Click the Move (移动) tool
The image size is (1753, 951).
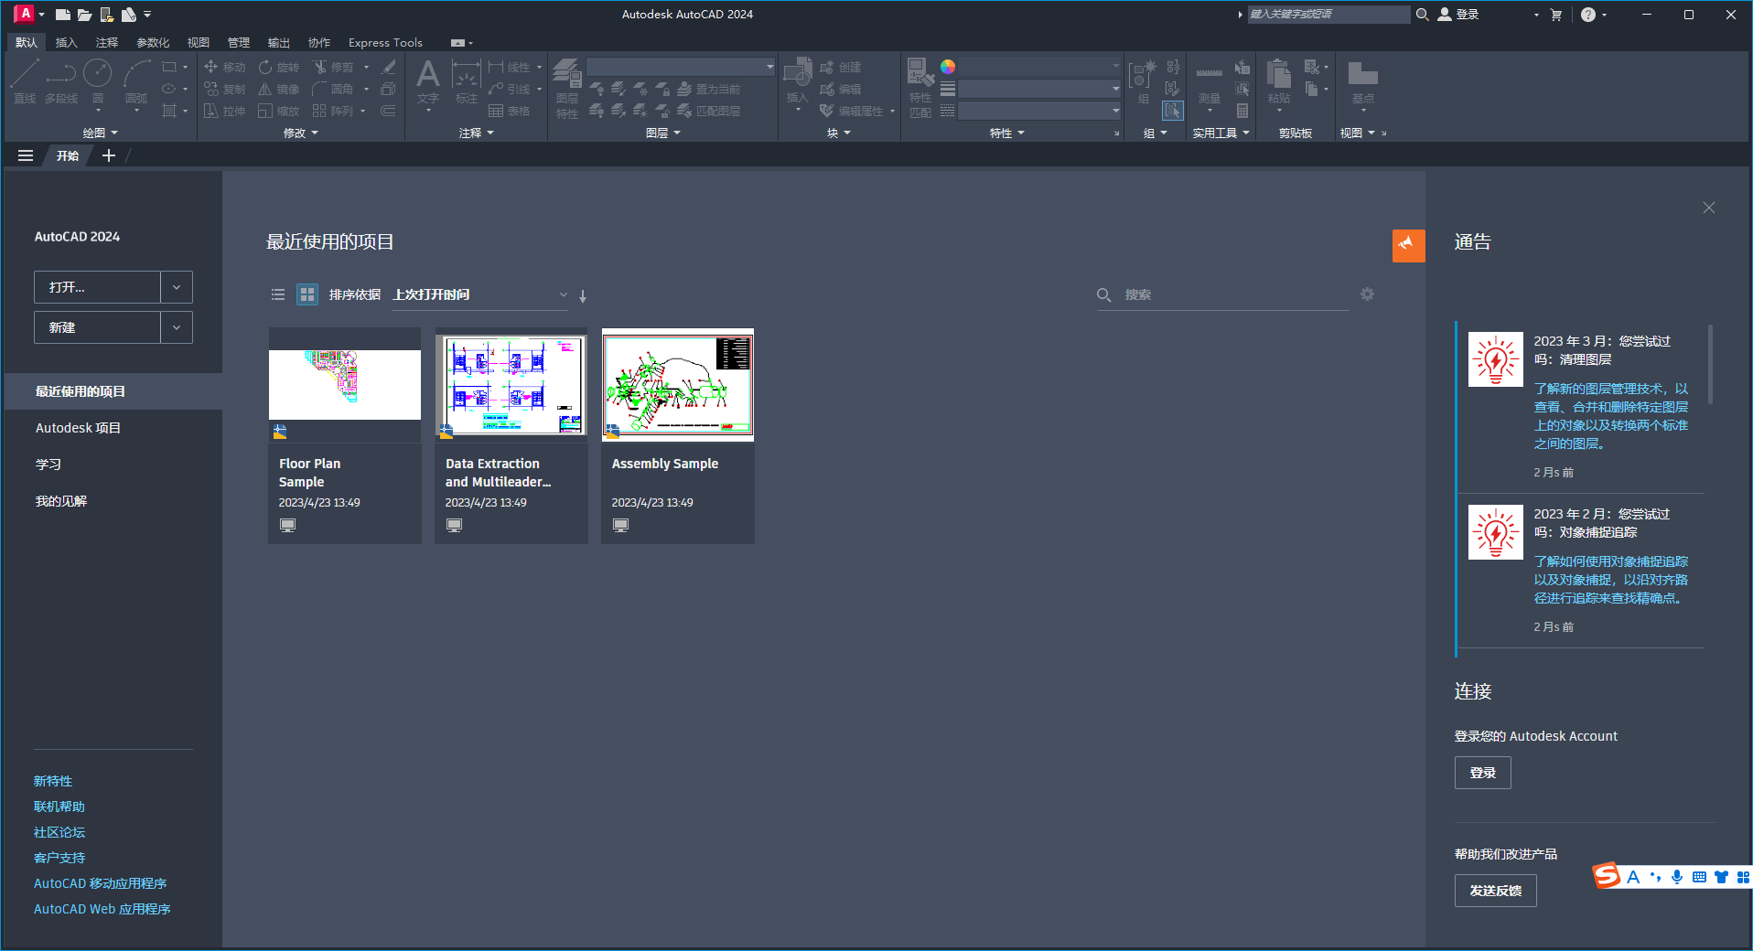225,67
